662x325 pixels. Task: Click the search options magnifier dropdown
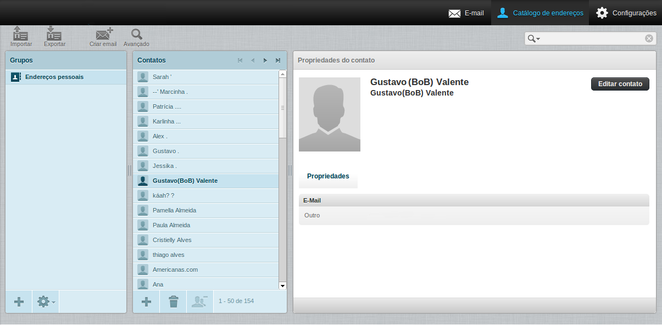point(533,38)
